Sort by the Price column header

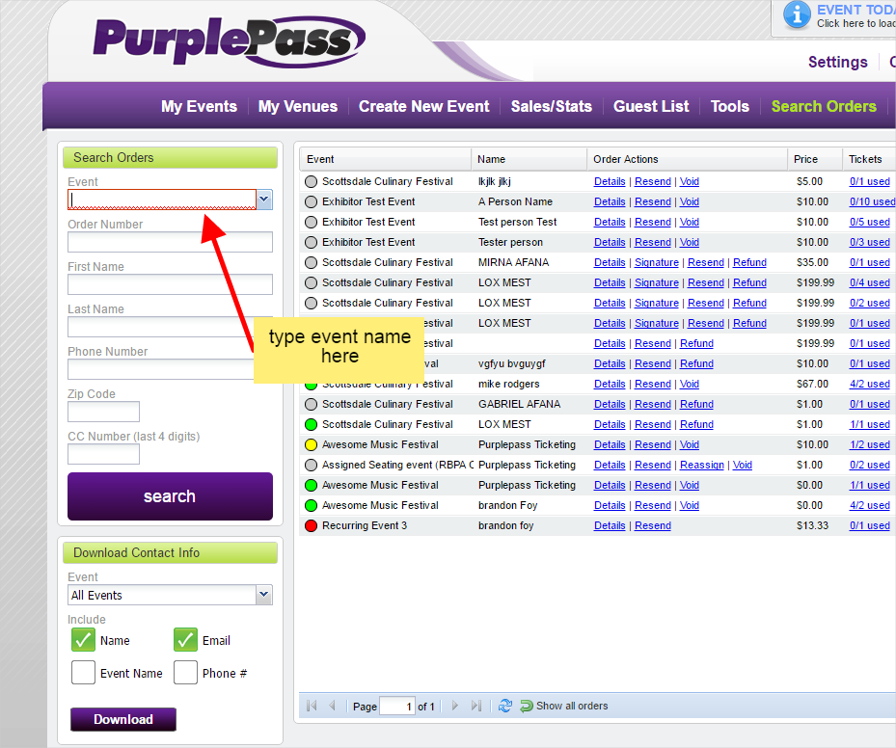coord(814,159)
